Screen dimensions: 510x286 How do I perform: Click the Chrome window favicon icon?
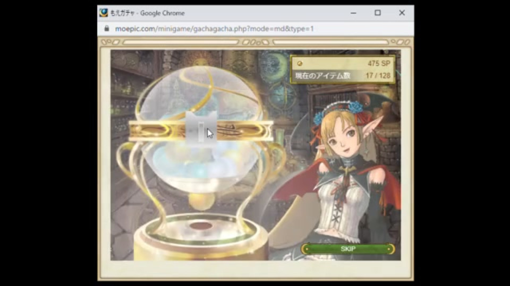104,13
